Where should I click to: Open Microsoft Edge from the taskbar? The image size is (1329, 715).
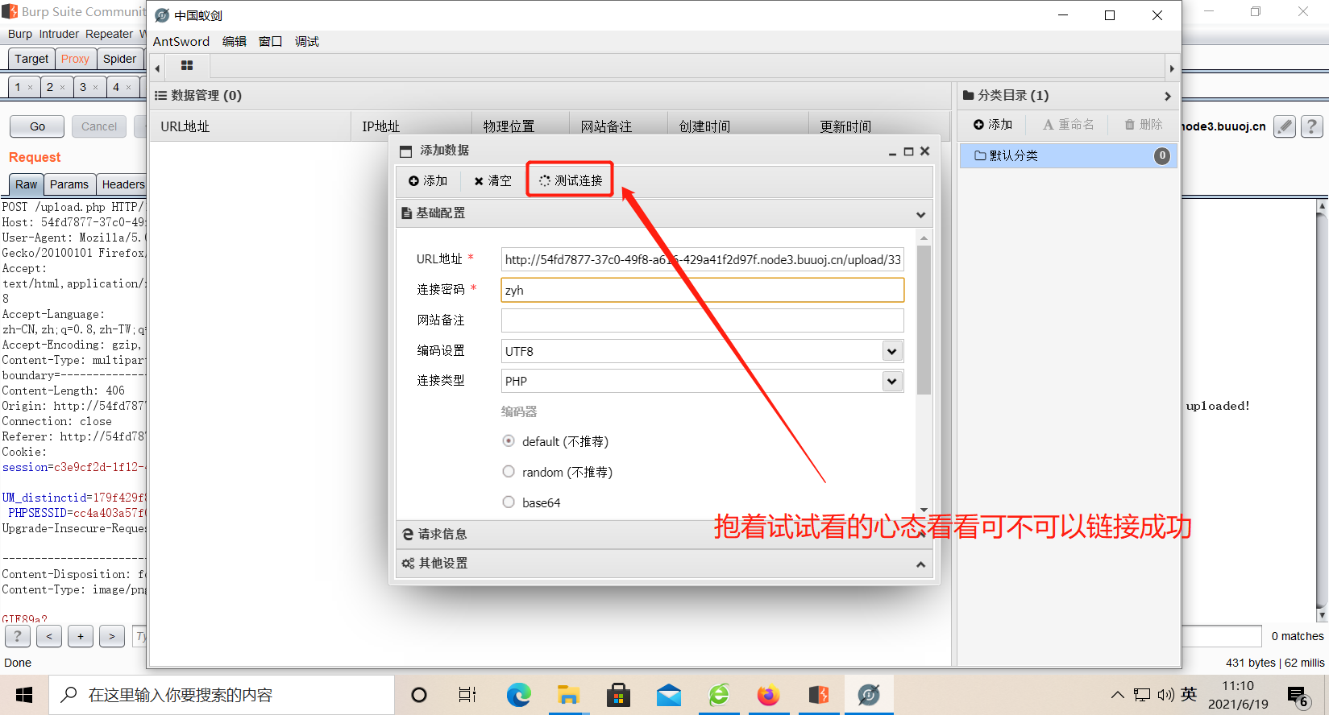[x=518, y=695]
